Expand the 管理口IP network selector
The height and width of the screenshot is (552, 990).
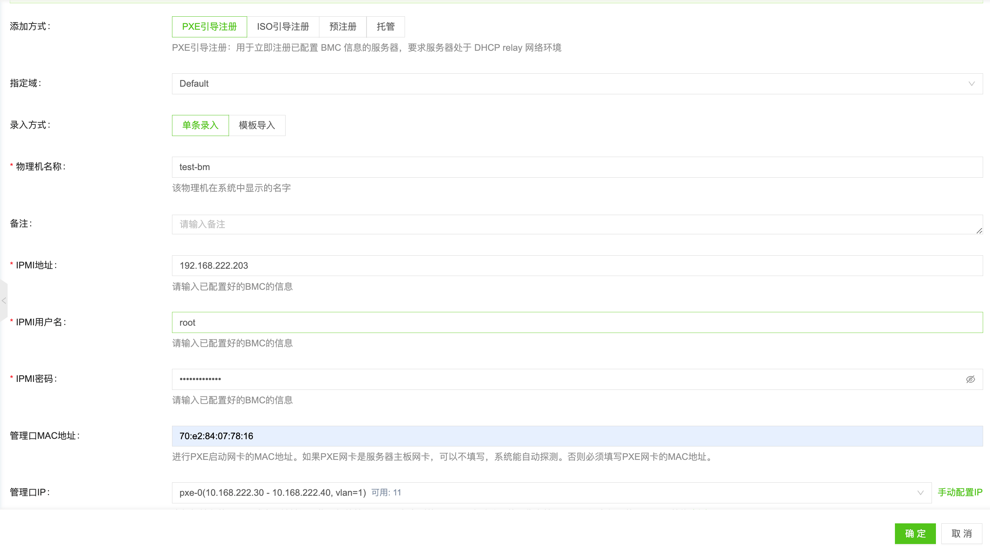coord(538,493)
